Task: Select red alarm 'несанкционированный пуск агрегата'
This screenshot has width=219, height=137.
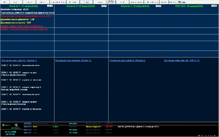Action: click(x=24, y=29)
